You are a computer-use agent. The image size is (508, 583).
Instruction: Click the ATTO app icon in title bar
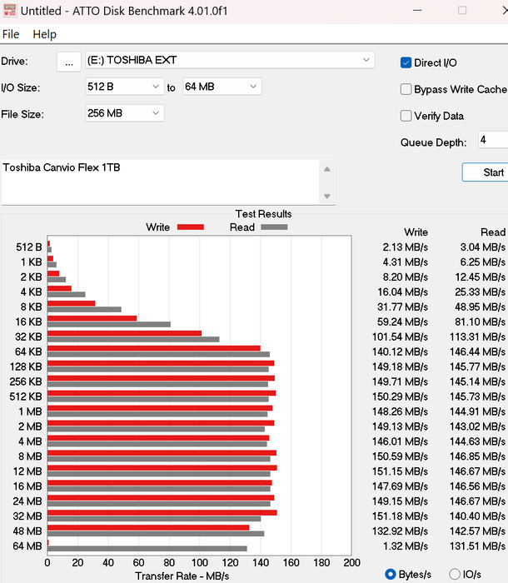point(9,11)
